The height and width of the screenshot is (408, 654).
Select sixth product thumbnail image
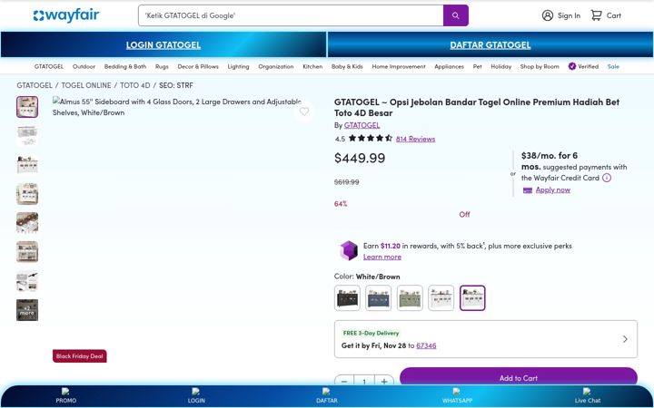[x=27, y=252]
